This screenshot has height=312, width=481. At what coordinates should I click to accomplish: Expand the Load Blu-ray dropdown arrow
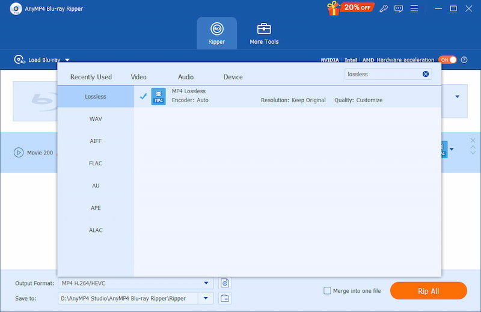[x=67, y=60]
